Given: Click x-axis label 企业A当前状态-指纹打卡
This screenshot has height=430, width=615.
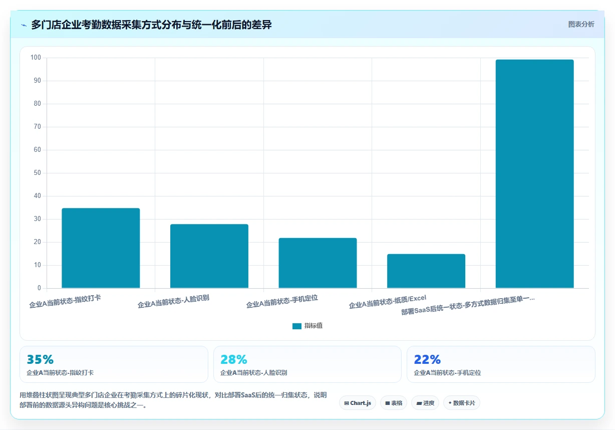Looking at the screenshot, I should click(65, 301).
